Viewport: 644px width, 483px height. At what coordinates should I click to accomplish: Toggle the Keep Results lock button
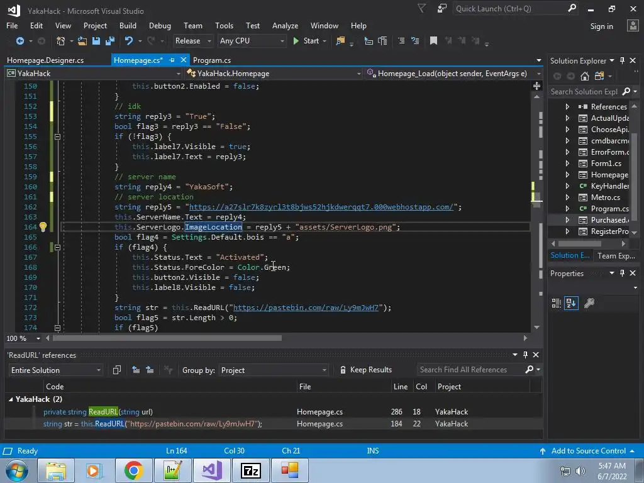coord(365,370)
